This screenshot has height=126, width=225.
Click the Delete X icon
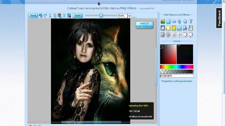[64, 15]
